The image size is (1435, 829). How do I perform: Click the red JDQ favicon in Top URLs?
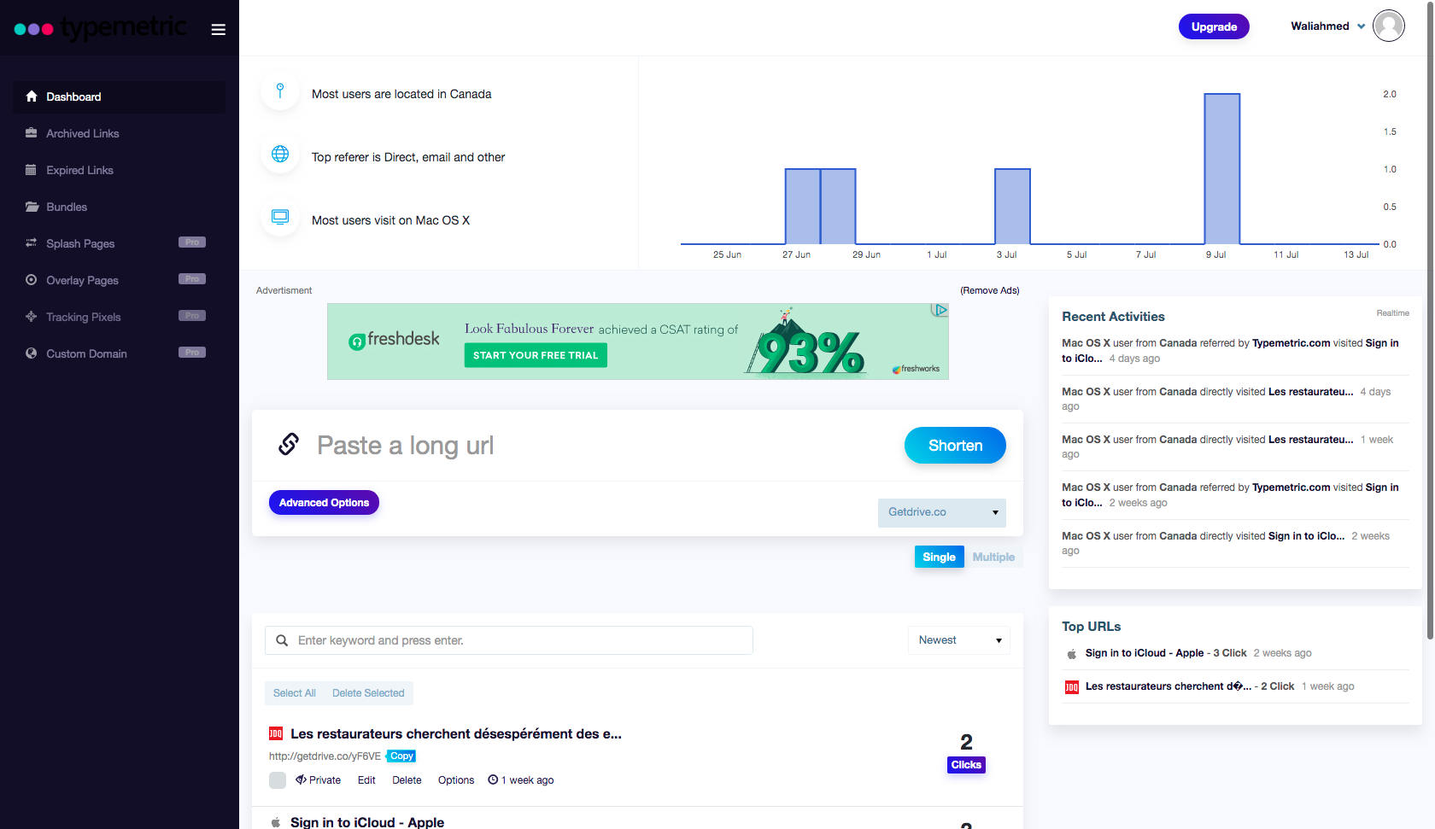point(1072,687)
